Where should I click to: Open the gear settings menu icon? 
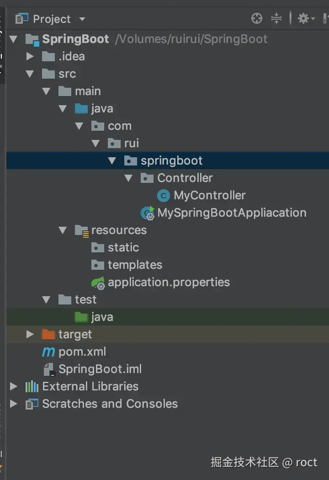point(306,19)
